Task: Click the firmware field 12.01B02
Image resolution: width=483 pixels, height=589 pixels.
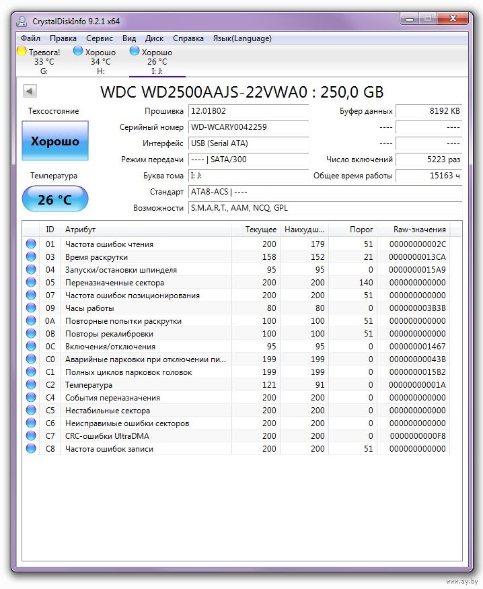Action: (248, 111)
